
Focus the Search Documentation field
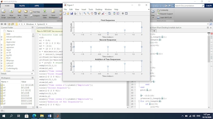tap(189, 6)
